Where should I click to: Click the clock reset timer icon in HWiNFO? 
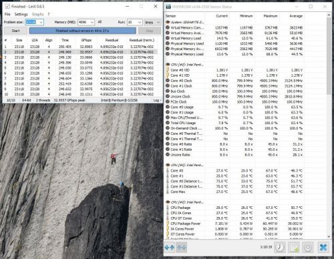click(280, 247)
